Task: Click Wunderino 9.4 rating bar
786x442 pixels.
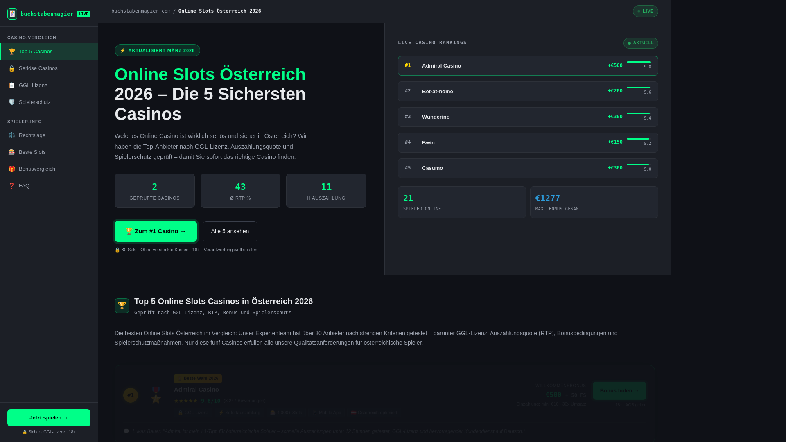Action: pos(638,113)
